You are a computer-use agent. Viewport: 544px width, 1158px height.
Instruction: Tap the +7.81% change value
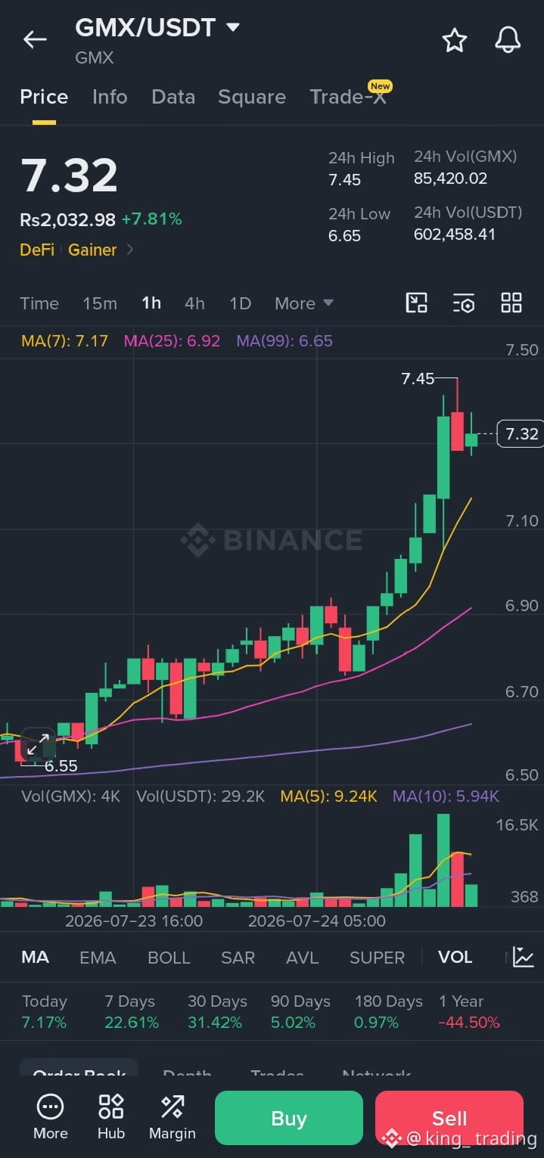(151, 220)
